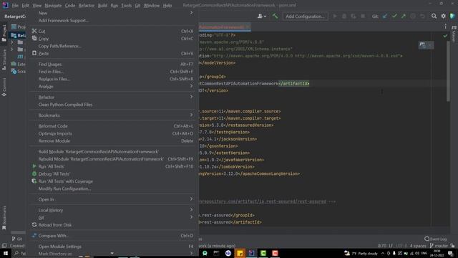The image size is (458, 258).
Task: Open the Project tool window sidebar tab
Action: point(4,33)
